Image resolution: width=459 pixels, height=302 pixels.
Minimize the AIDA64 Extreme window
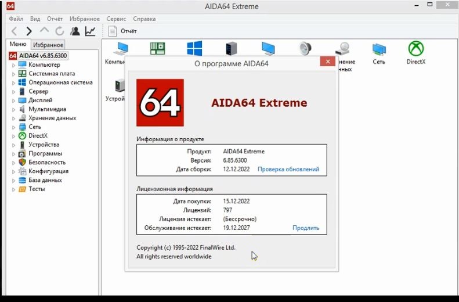416,5
